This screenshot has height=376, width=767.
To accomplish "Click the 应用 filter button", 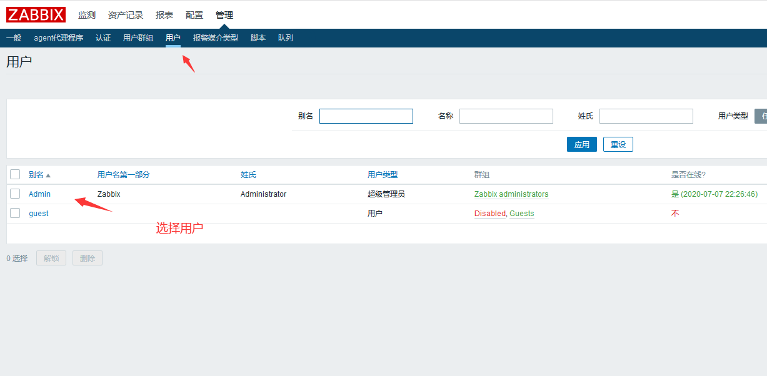I will [582, 144].
